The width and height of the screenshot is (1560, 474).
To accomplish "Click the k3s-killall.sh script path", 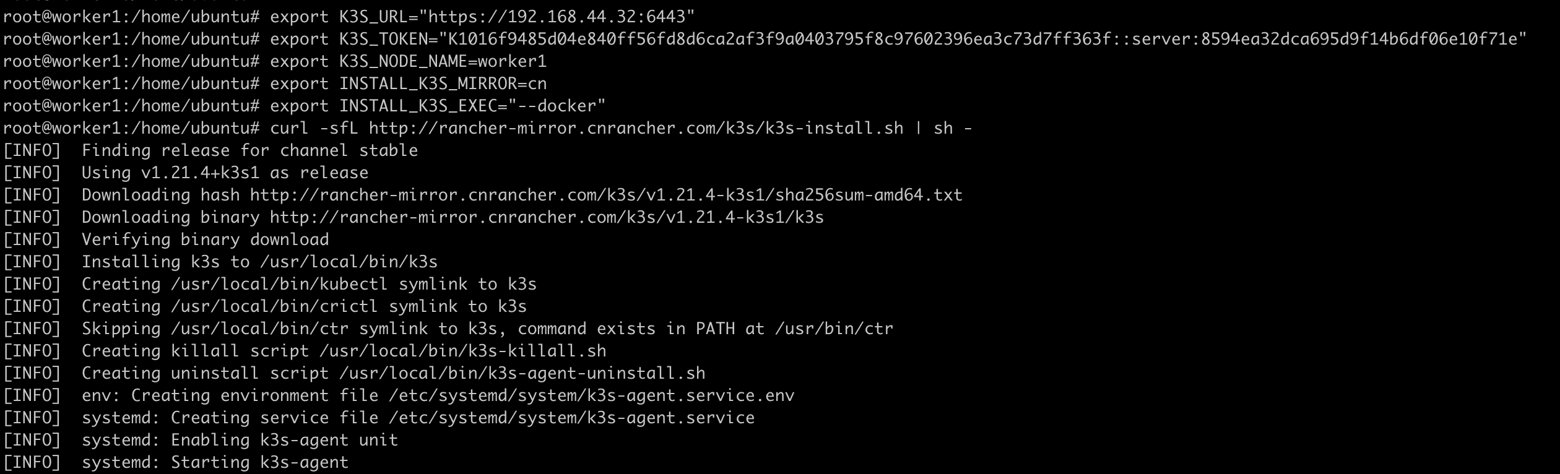I will [462, 351].
